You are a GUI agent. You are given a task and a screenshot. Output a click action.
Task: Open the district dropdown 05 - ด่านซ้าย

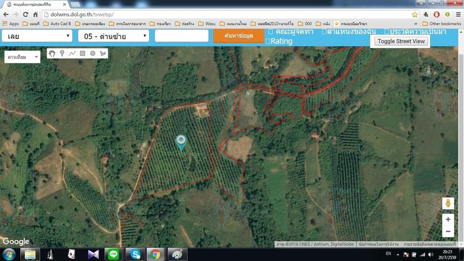pyautogui.click(x=114, y=36)
